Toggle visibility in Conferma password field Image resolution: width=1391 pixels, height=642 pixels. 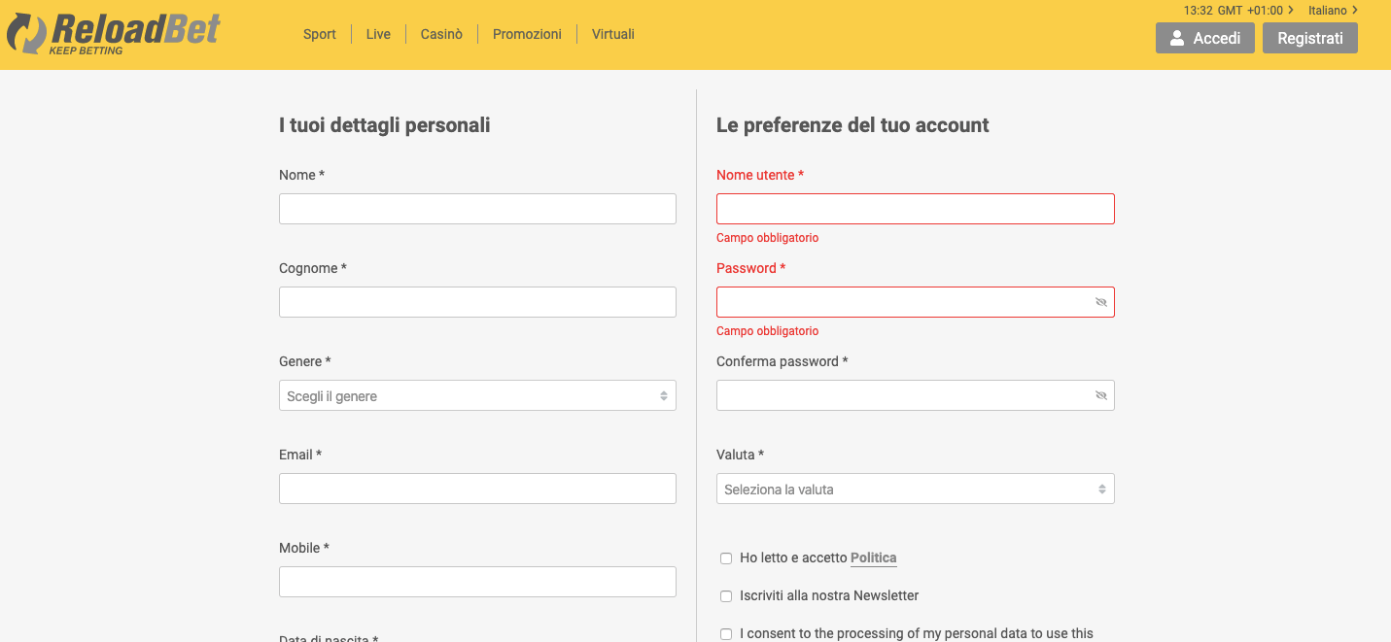(1101, 395)
